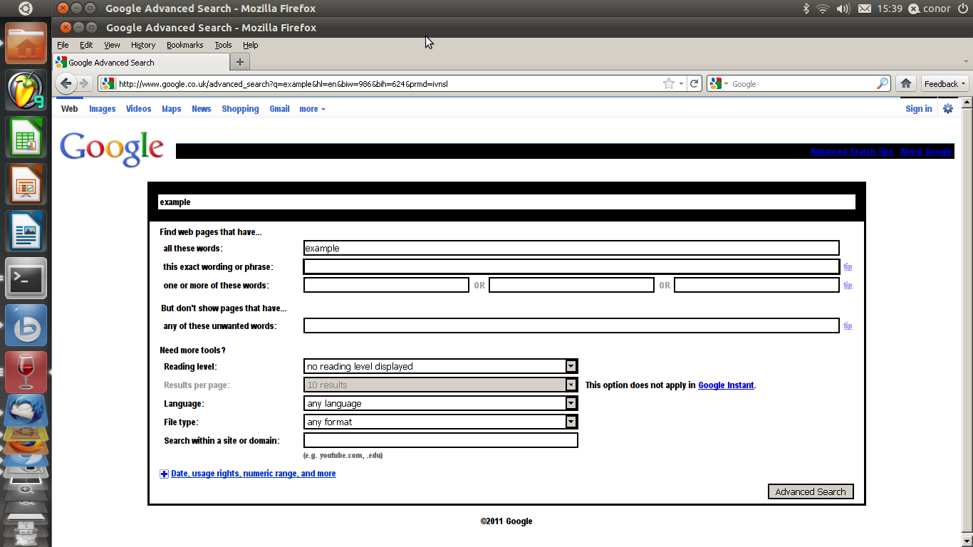Click the Firefox back arrow button
973x547 pixels.
tap(66, 83)
